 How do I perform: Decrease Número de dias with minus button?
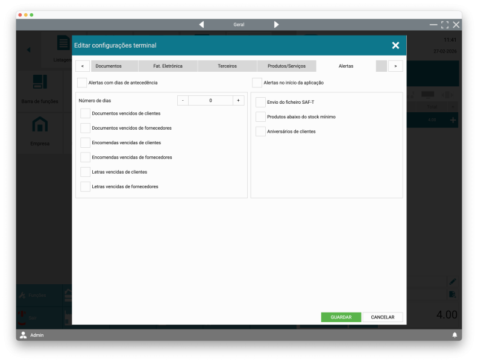click(x=183, y=101)
